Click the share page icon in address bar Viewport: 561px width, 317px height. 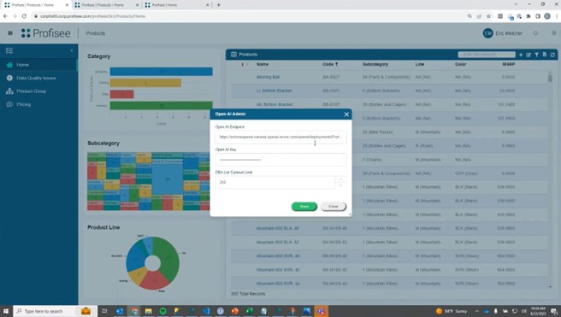point(479,16)
